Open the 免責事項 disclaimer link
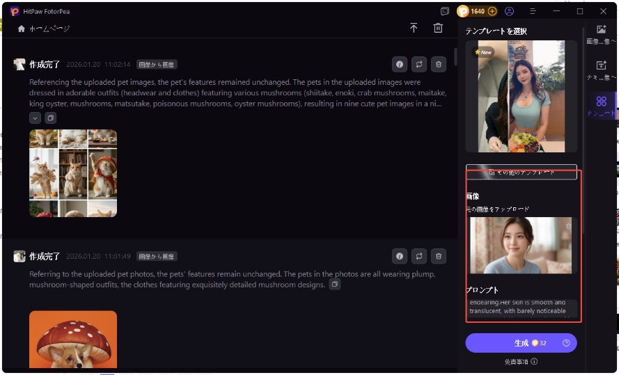 (521, 362)
